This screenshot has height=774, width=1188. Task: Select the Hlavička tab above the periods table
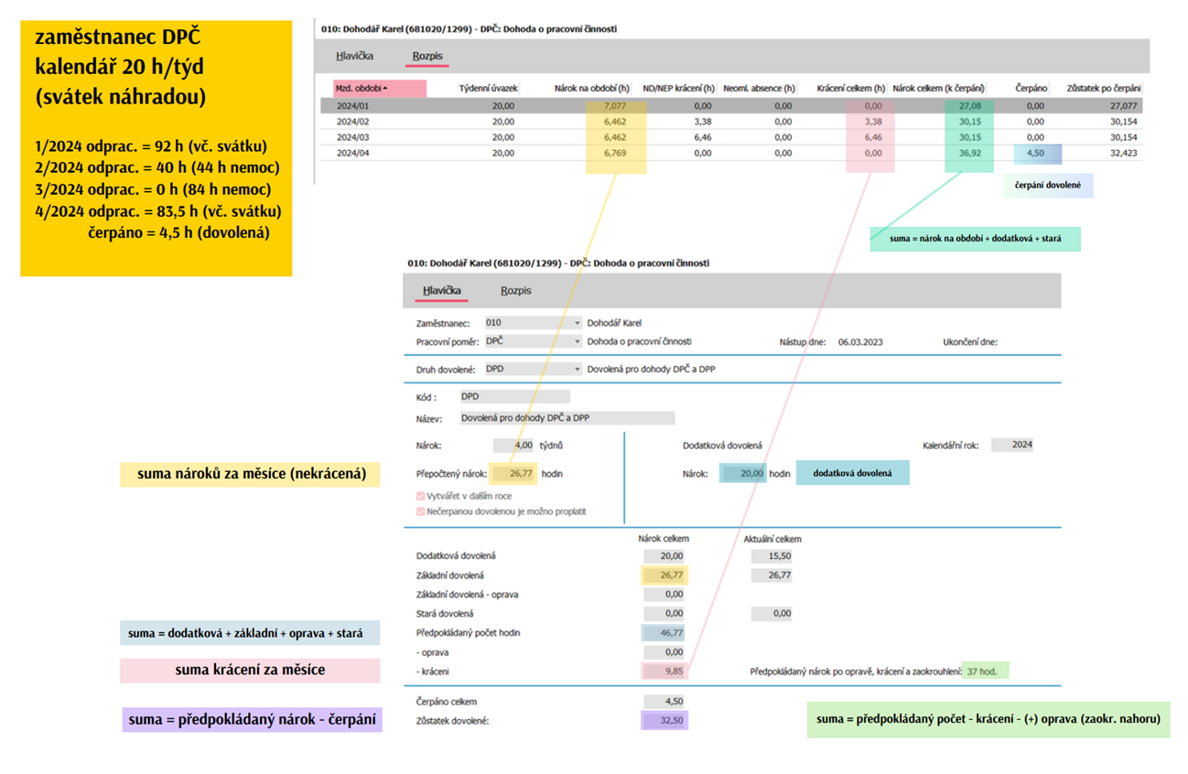point(354,56)
